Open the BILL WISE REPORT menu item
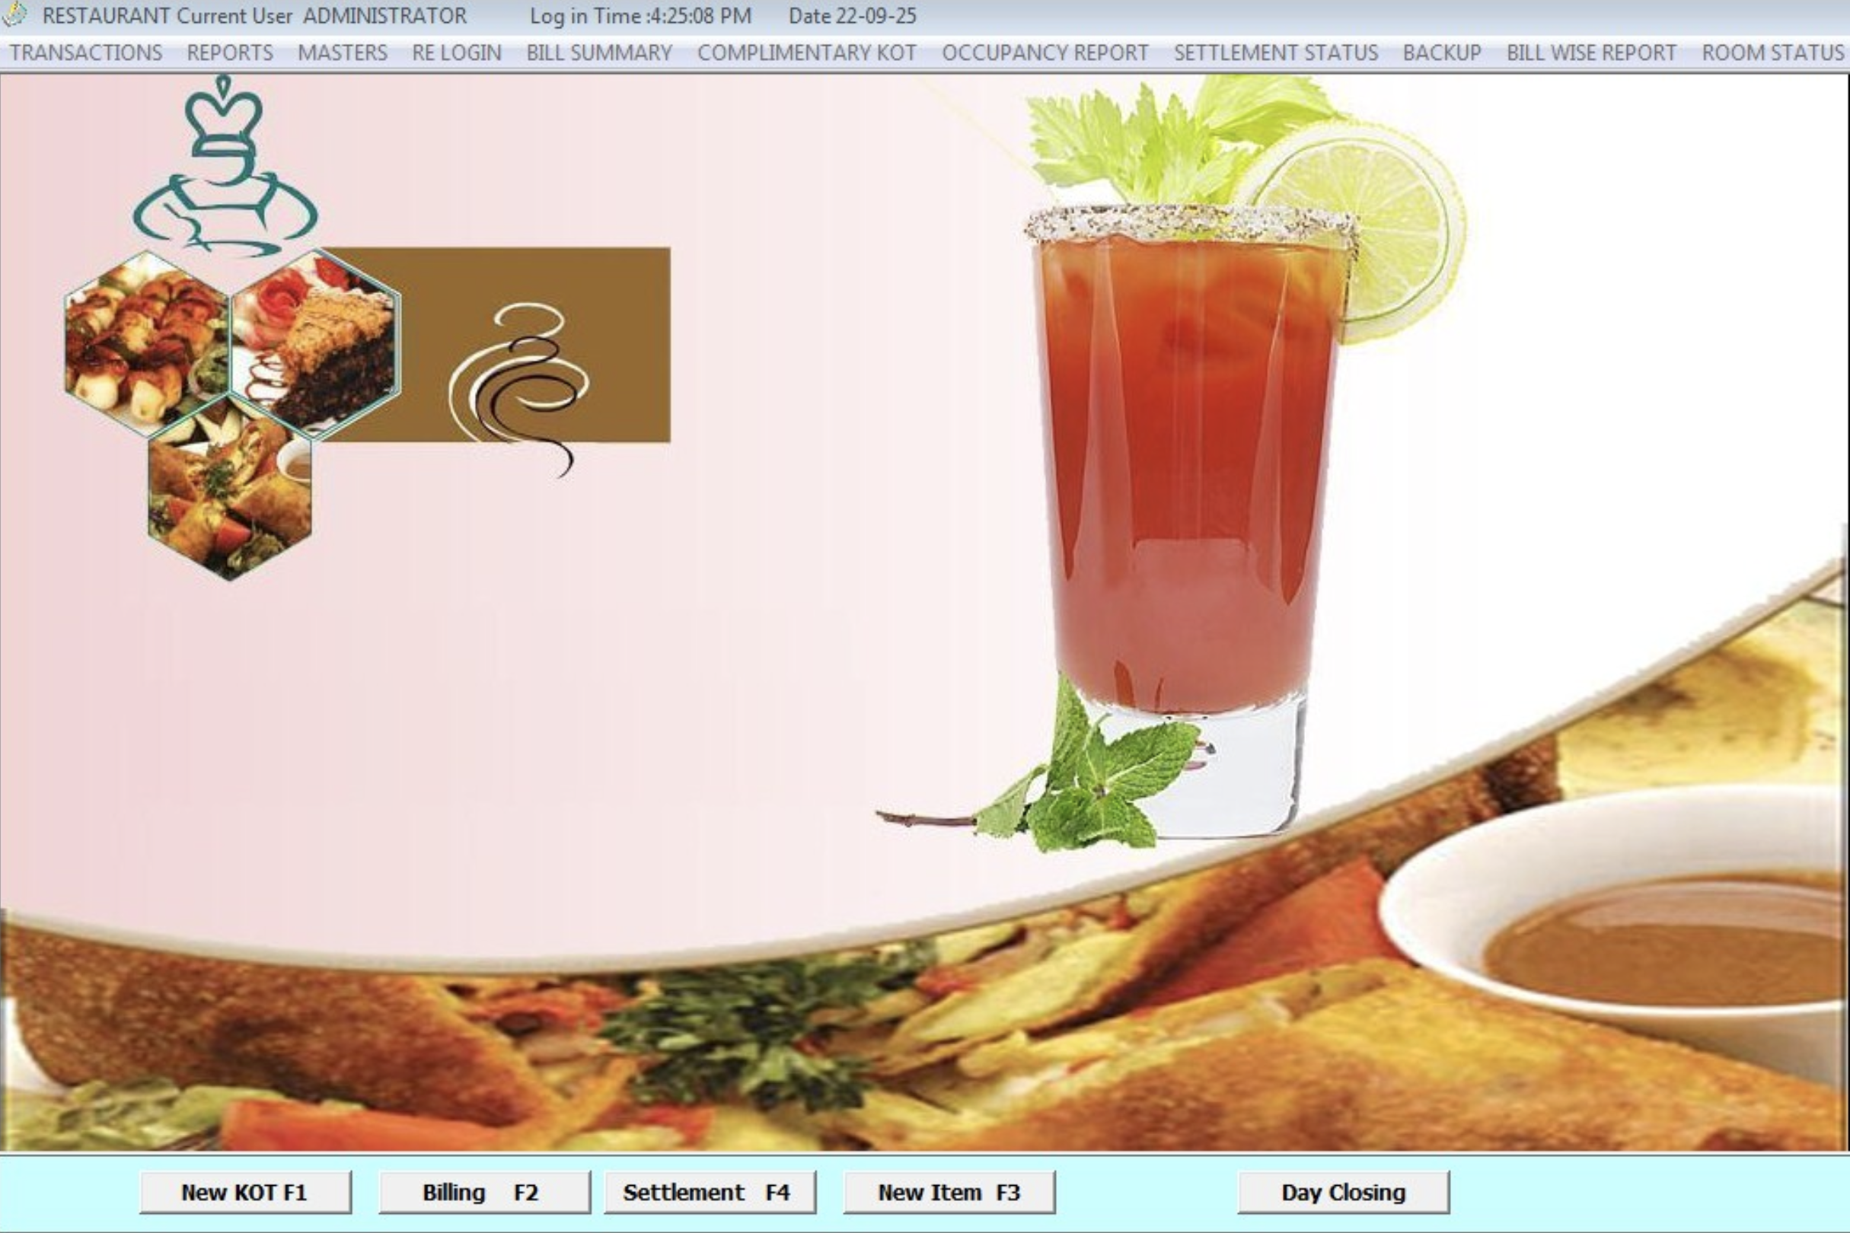The height and width of the screenshot is (1233, 1850). click(x=1591, y=53)
